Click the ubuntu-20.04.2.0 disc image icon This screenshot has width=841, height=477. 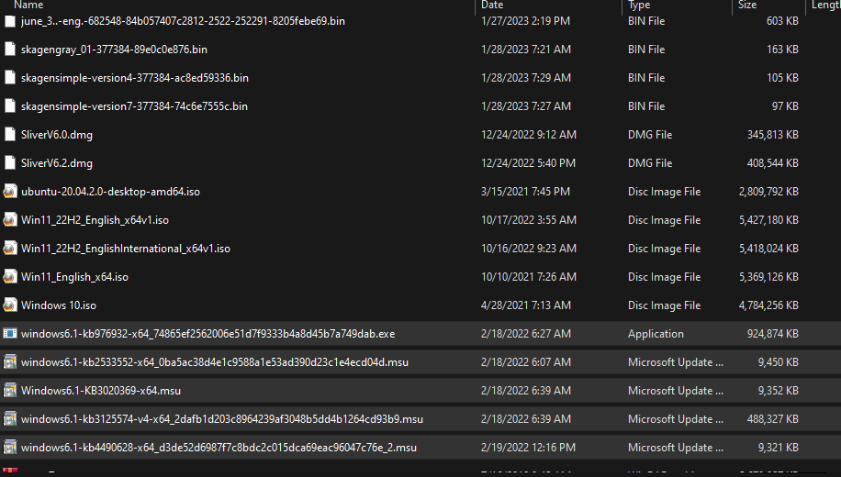(x=10, y=192)
